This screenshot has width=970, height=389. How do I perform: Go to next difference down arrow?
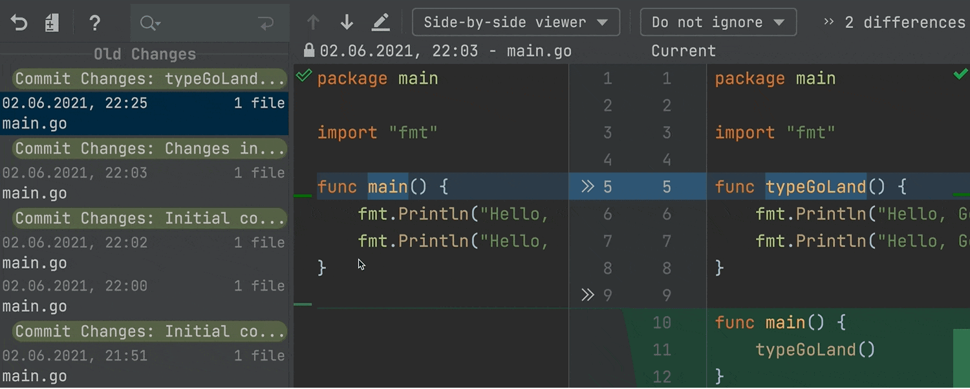(x=347, y=23)
